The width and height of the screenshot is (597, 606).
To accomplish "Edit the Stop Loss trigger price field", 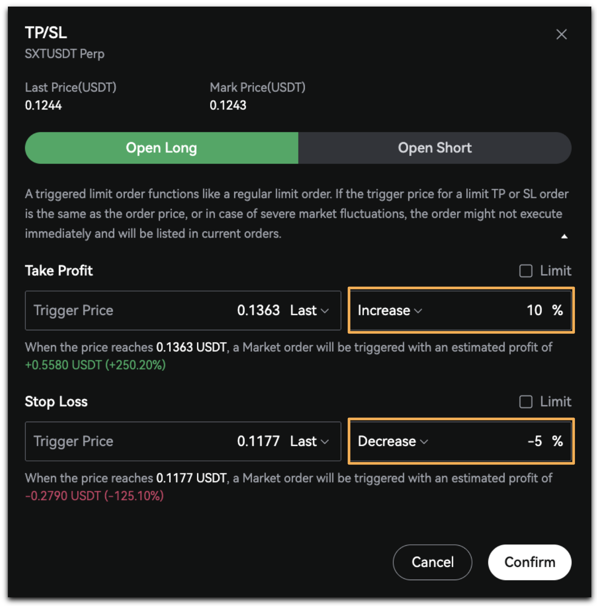I will [x=183, y=441].
